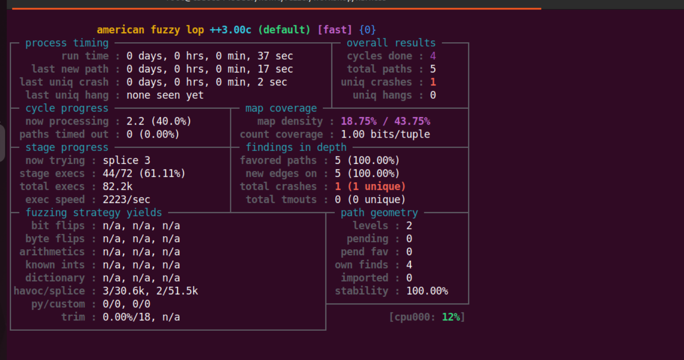Click the run time value of 37 sec

click(x=209, y=56)
